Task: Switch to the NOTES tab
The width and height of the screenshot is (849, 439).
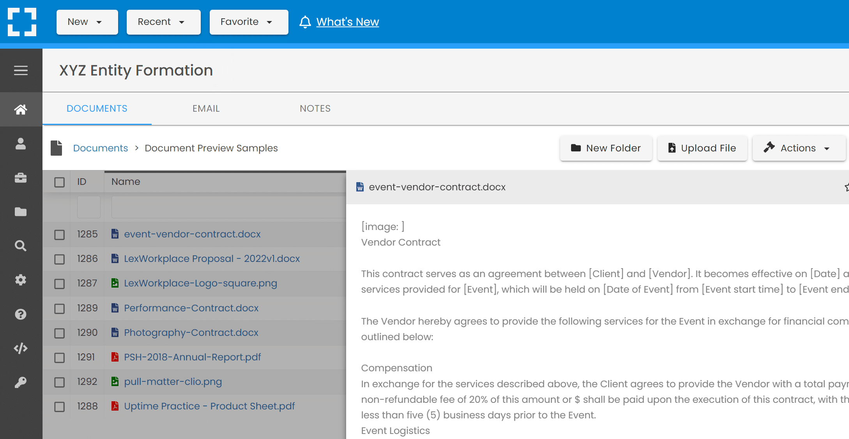Action: (x=315, y=109)
